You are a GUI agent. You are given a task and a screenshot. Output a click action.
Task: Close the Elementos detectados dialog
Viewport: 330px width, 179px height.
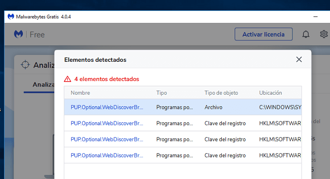click(x=299, y=60)
